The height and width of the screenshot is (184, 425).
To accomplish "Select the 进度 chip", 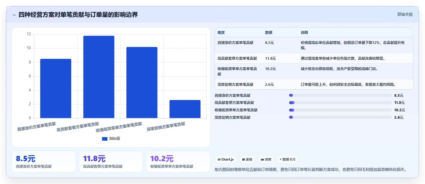I will click(x=266, y=159).
